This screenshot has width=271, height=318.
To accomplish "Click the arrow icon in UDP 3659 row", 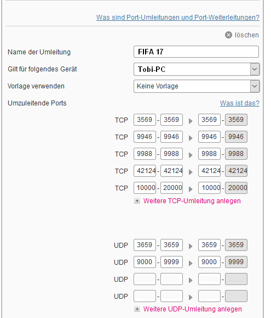I will tap(191, 247).
